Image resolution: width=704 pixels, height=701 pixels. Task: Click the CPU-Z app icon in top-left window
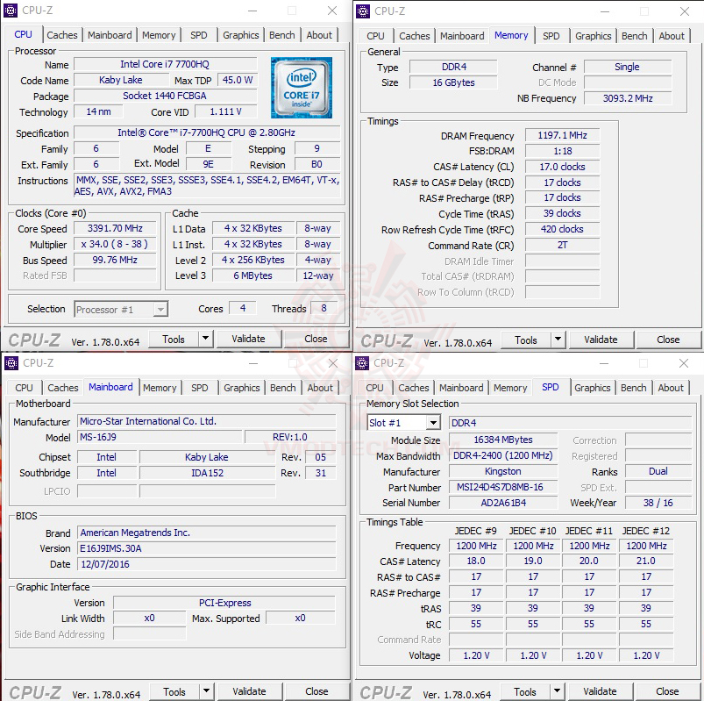(x=11, y=11)
